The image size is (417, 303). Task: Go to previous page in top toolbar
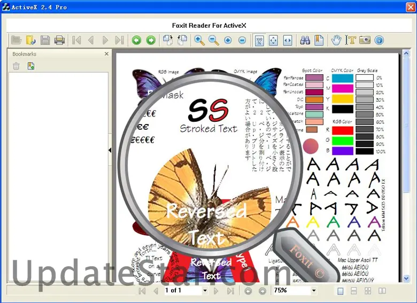[91, 40]
